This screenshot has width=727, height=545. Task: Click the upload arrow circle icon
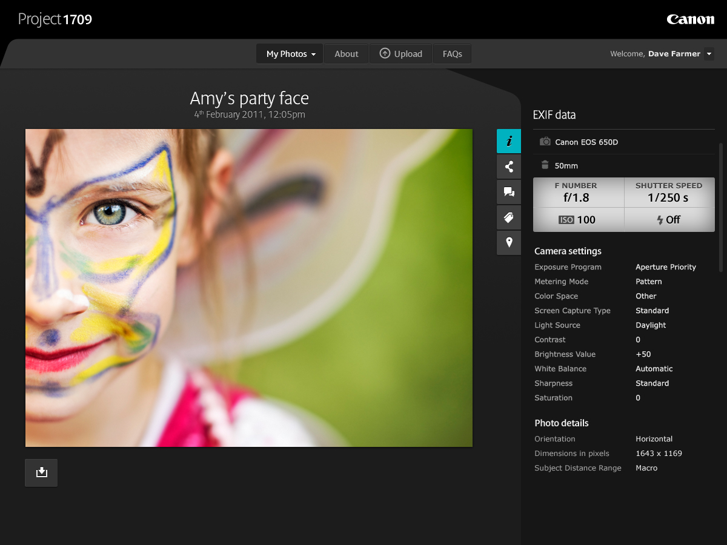pyautogui.click(x=385, y=53)
